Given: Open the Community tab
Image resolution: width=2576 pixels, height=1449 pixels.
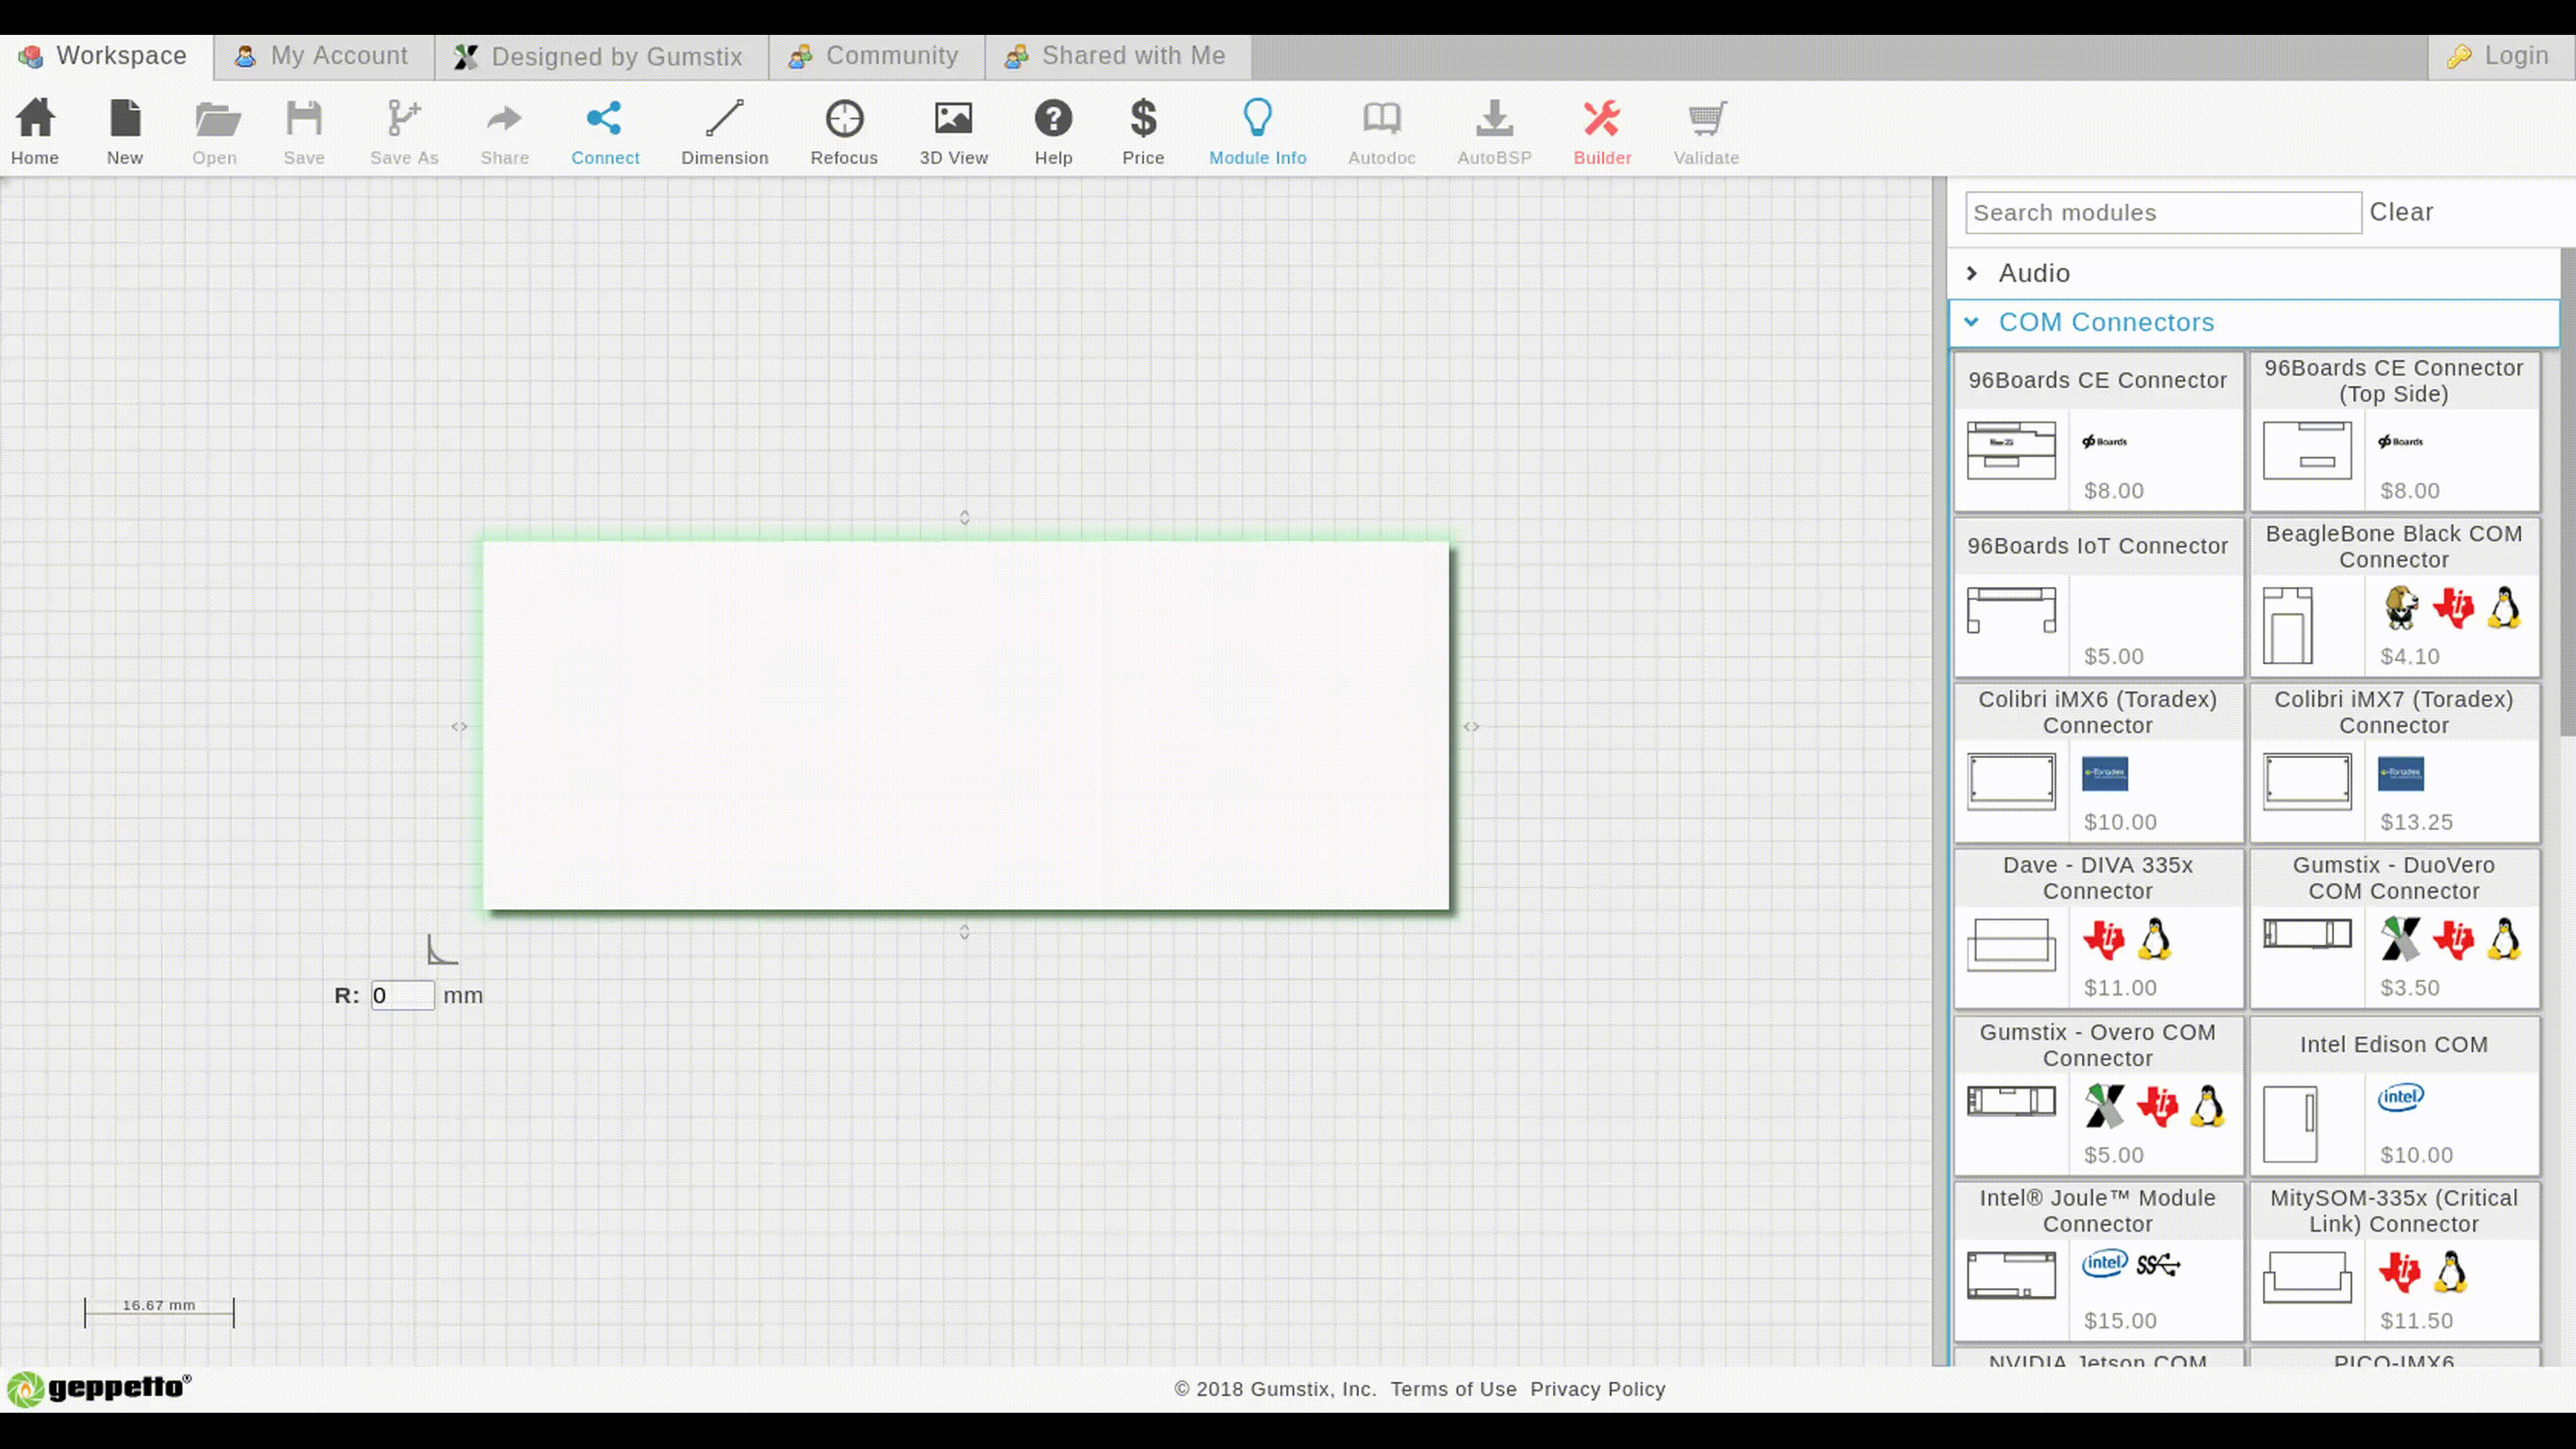Looking at the screenshot, I should point(876,56).
